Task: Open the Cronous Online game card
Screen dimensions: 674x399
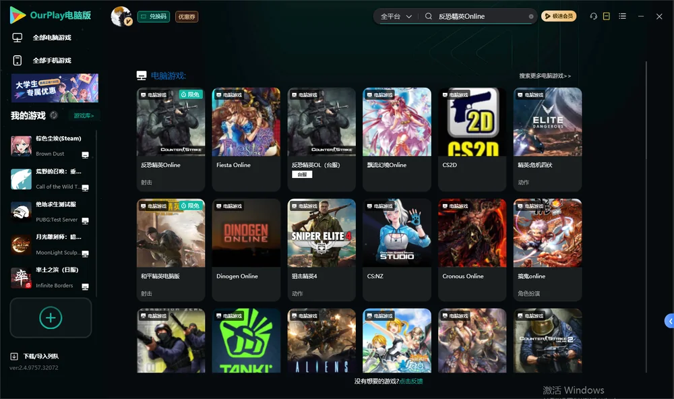Action: click(472, 250)
